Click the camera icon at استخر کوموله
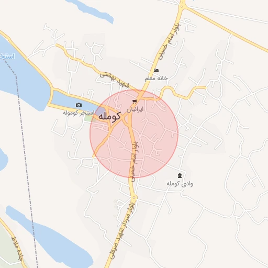268x268 pixels. pyautogui.click(x=79, y=105)
